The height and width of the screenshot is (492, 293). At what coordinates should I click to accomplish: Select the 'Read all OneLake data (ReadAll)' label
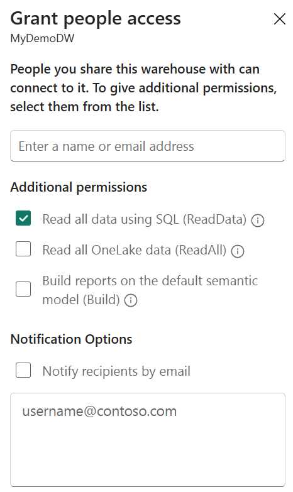pos(135,250)
